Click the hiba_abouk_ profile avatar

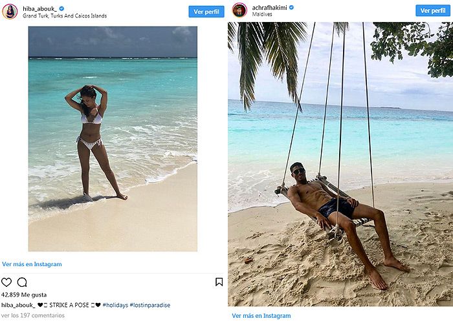[x=10, y=11]
